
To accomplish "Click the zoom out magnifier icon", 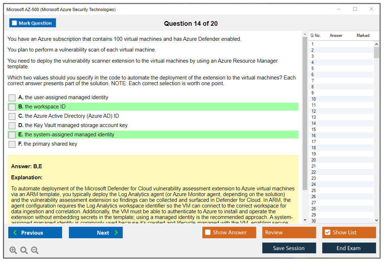I will (x=35, y=250).
